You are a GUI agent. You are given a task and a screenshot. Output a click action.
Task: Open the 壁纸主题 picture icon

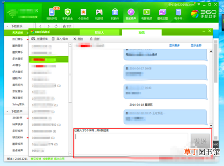(162, 14)
